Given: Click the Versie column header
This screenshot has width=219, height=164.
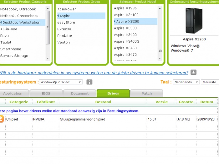Looking at the screenshot, I should click(x=162, y=102).
